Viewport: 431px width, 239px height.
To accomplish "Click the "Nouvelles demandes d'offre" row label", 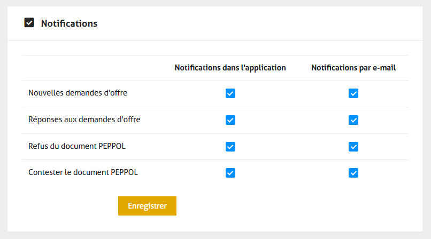I will coord(78,93).
